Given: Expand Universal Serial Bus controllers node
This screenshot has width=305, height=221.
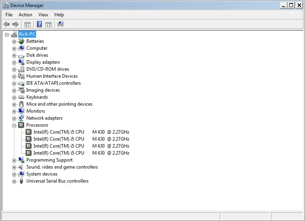Looking at the screenshot, I should pyautogui.click(x=14, y=181).
